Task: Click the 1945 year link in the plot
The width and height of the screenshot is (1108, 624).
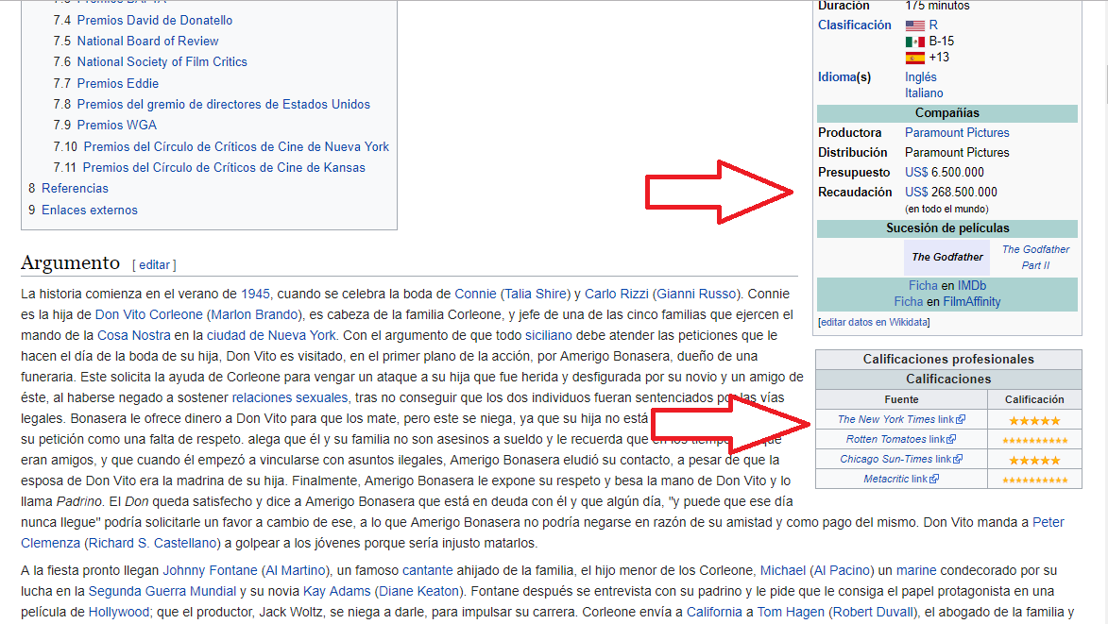Action: (255, 295)
